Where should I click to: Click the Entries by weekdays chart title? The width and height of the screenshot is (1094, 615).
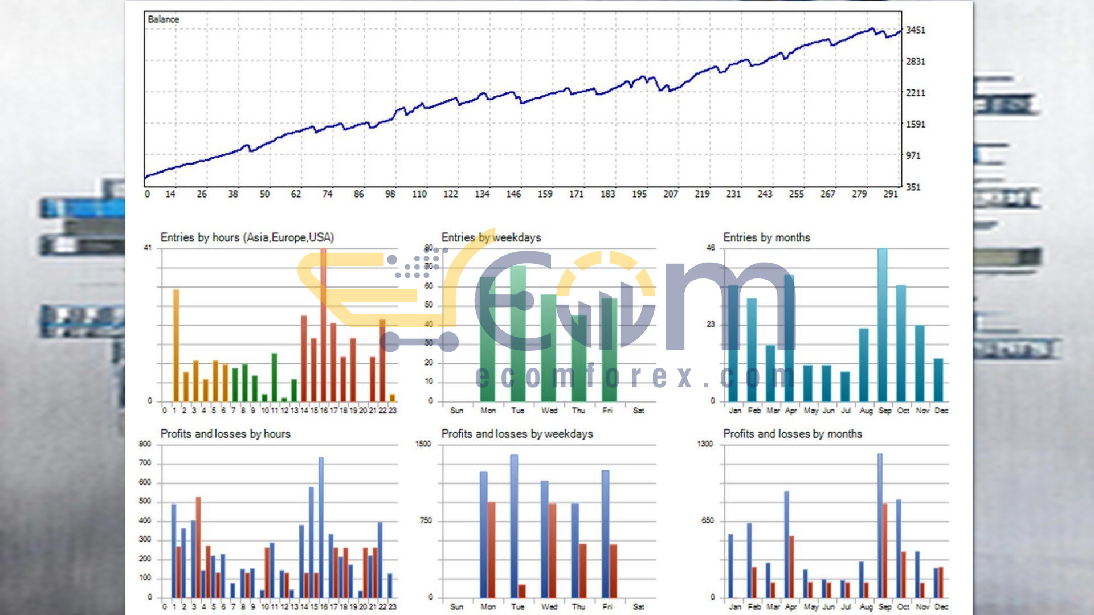(491, 237)
